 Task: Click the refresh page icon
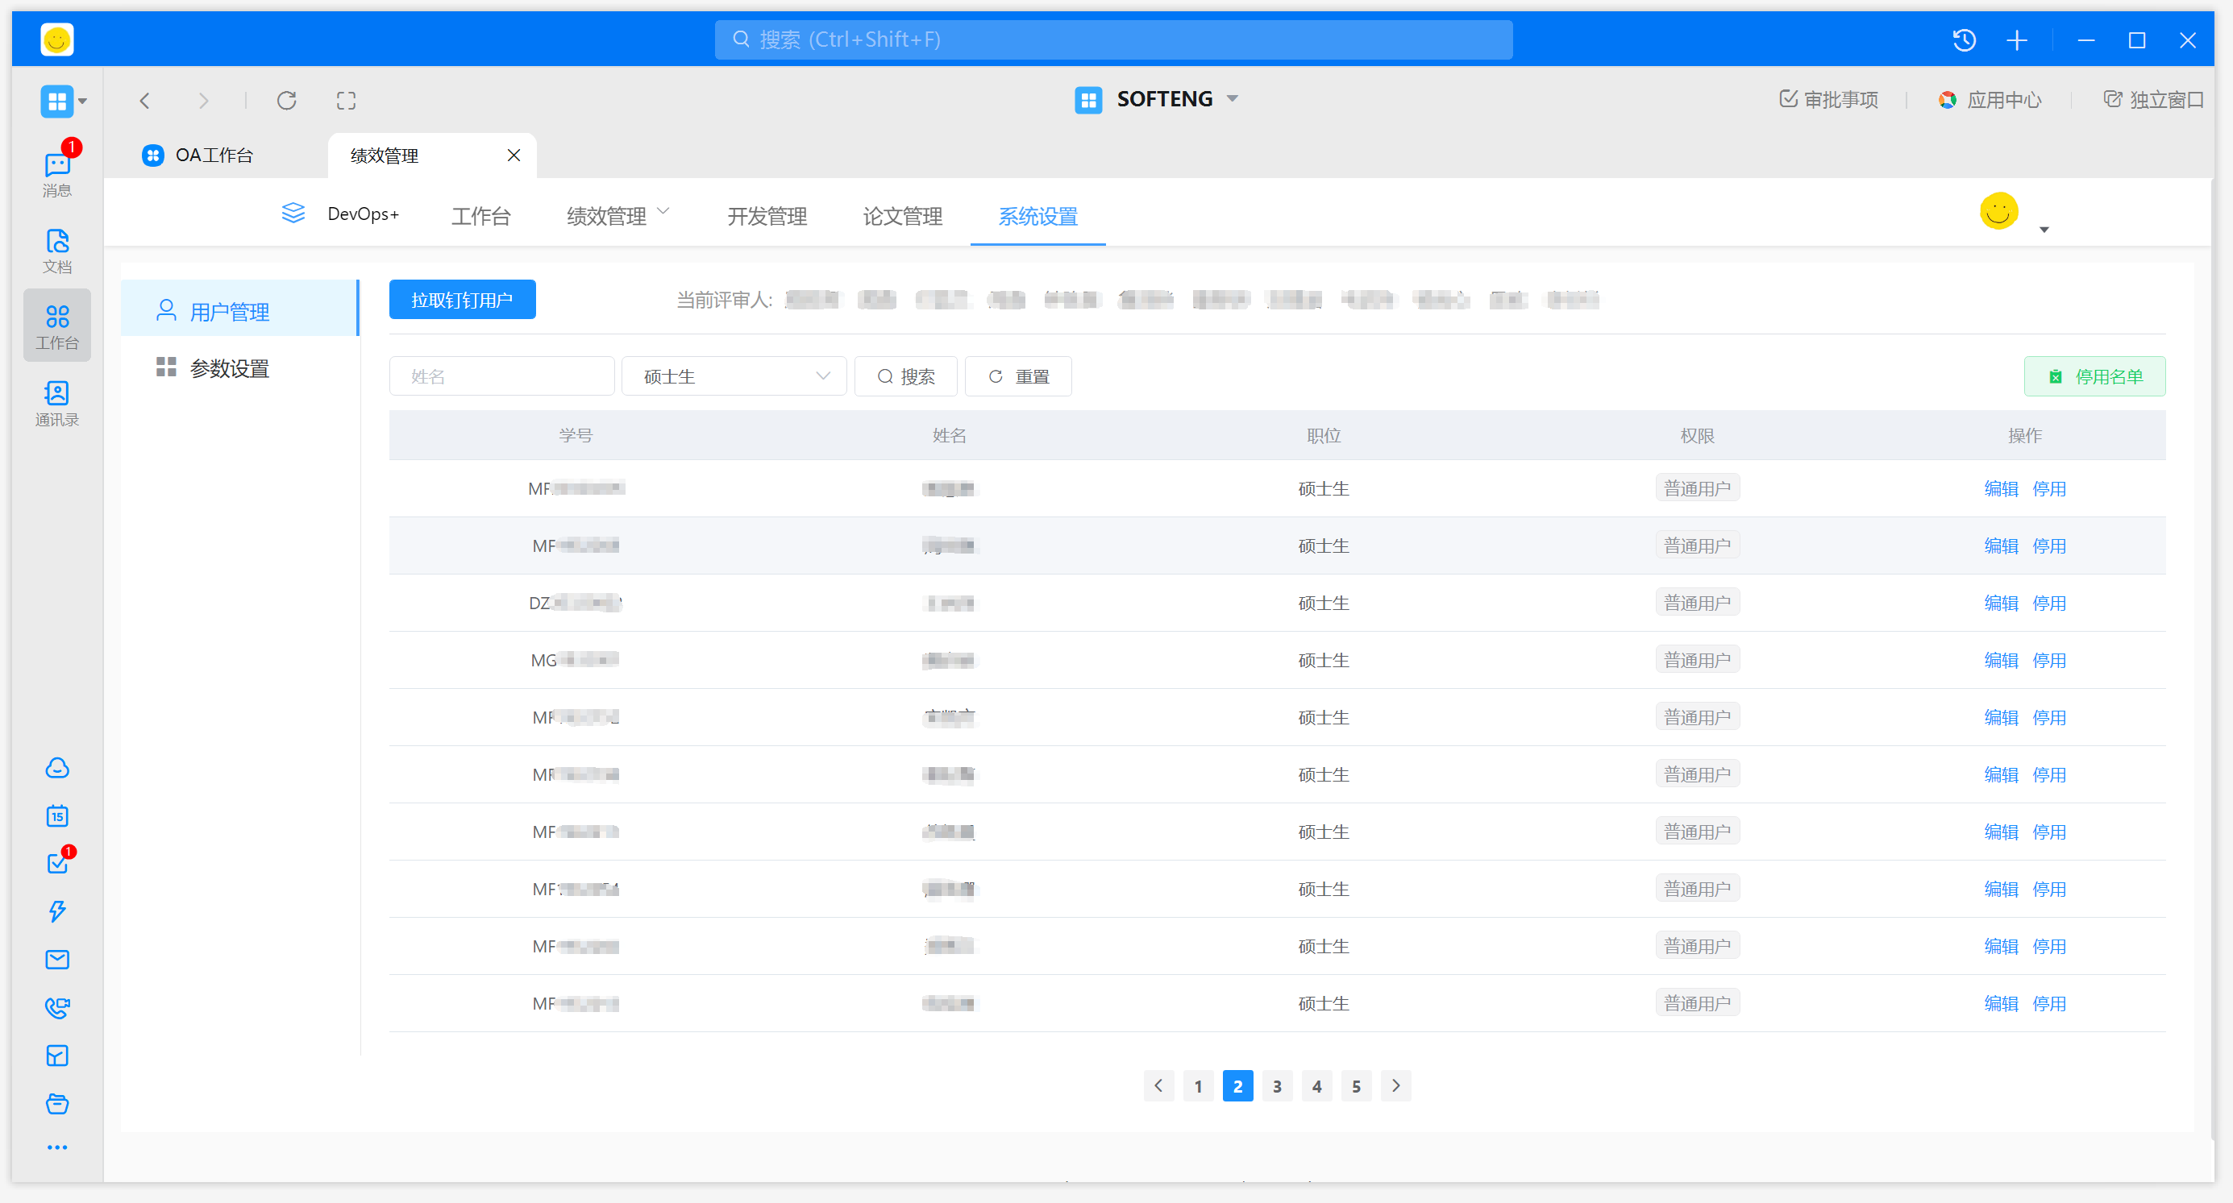[287, 101]
